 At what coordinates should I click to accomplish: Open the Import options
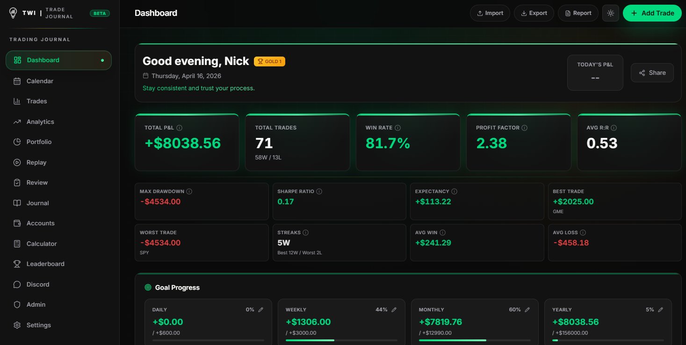tap(490, 13)
